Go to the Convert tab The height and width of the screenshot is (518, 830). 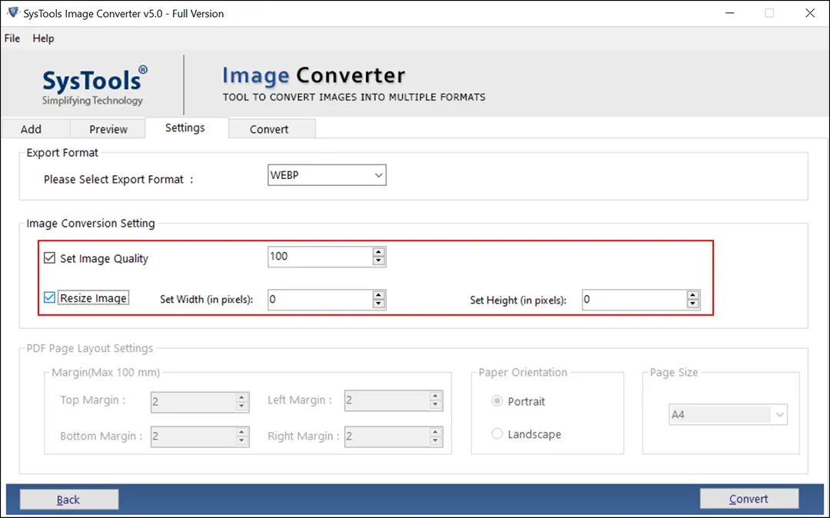point(271,128)
